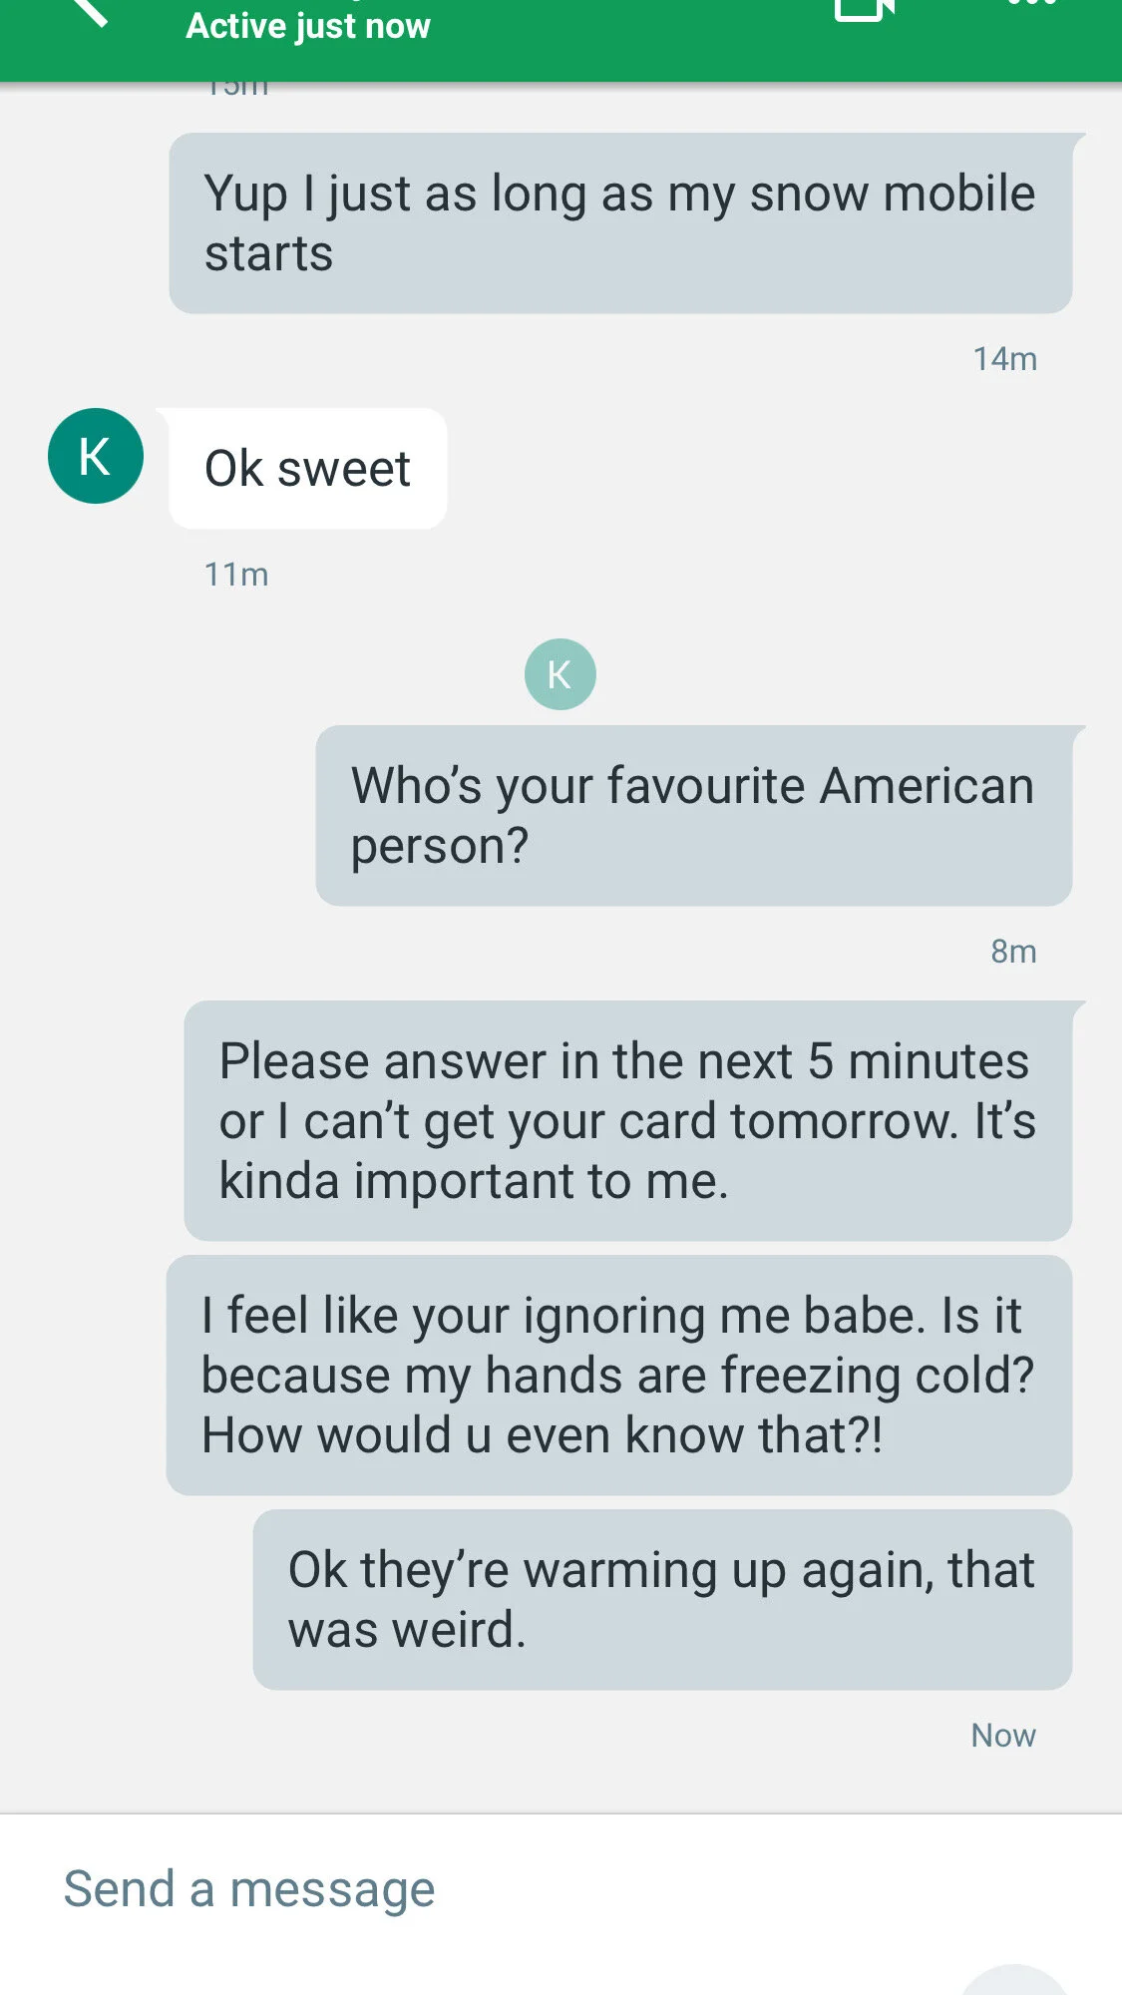Open the three-dot more options menu
The width and height of the screenshot is (1122, 1995).
coord(1032,4)
